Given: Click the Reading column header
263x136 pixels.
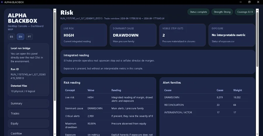Looking at the screenshot, I should pyautogui.click(x=116, y=90).
